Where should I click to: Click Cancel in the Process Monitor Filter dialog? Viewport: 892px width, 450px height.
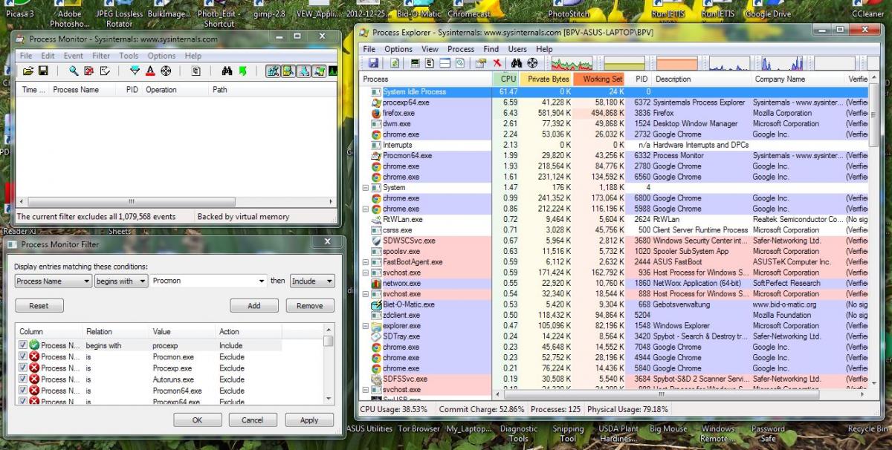tap(253, 420)
